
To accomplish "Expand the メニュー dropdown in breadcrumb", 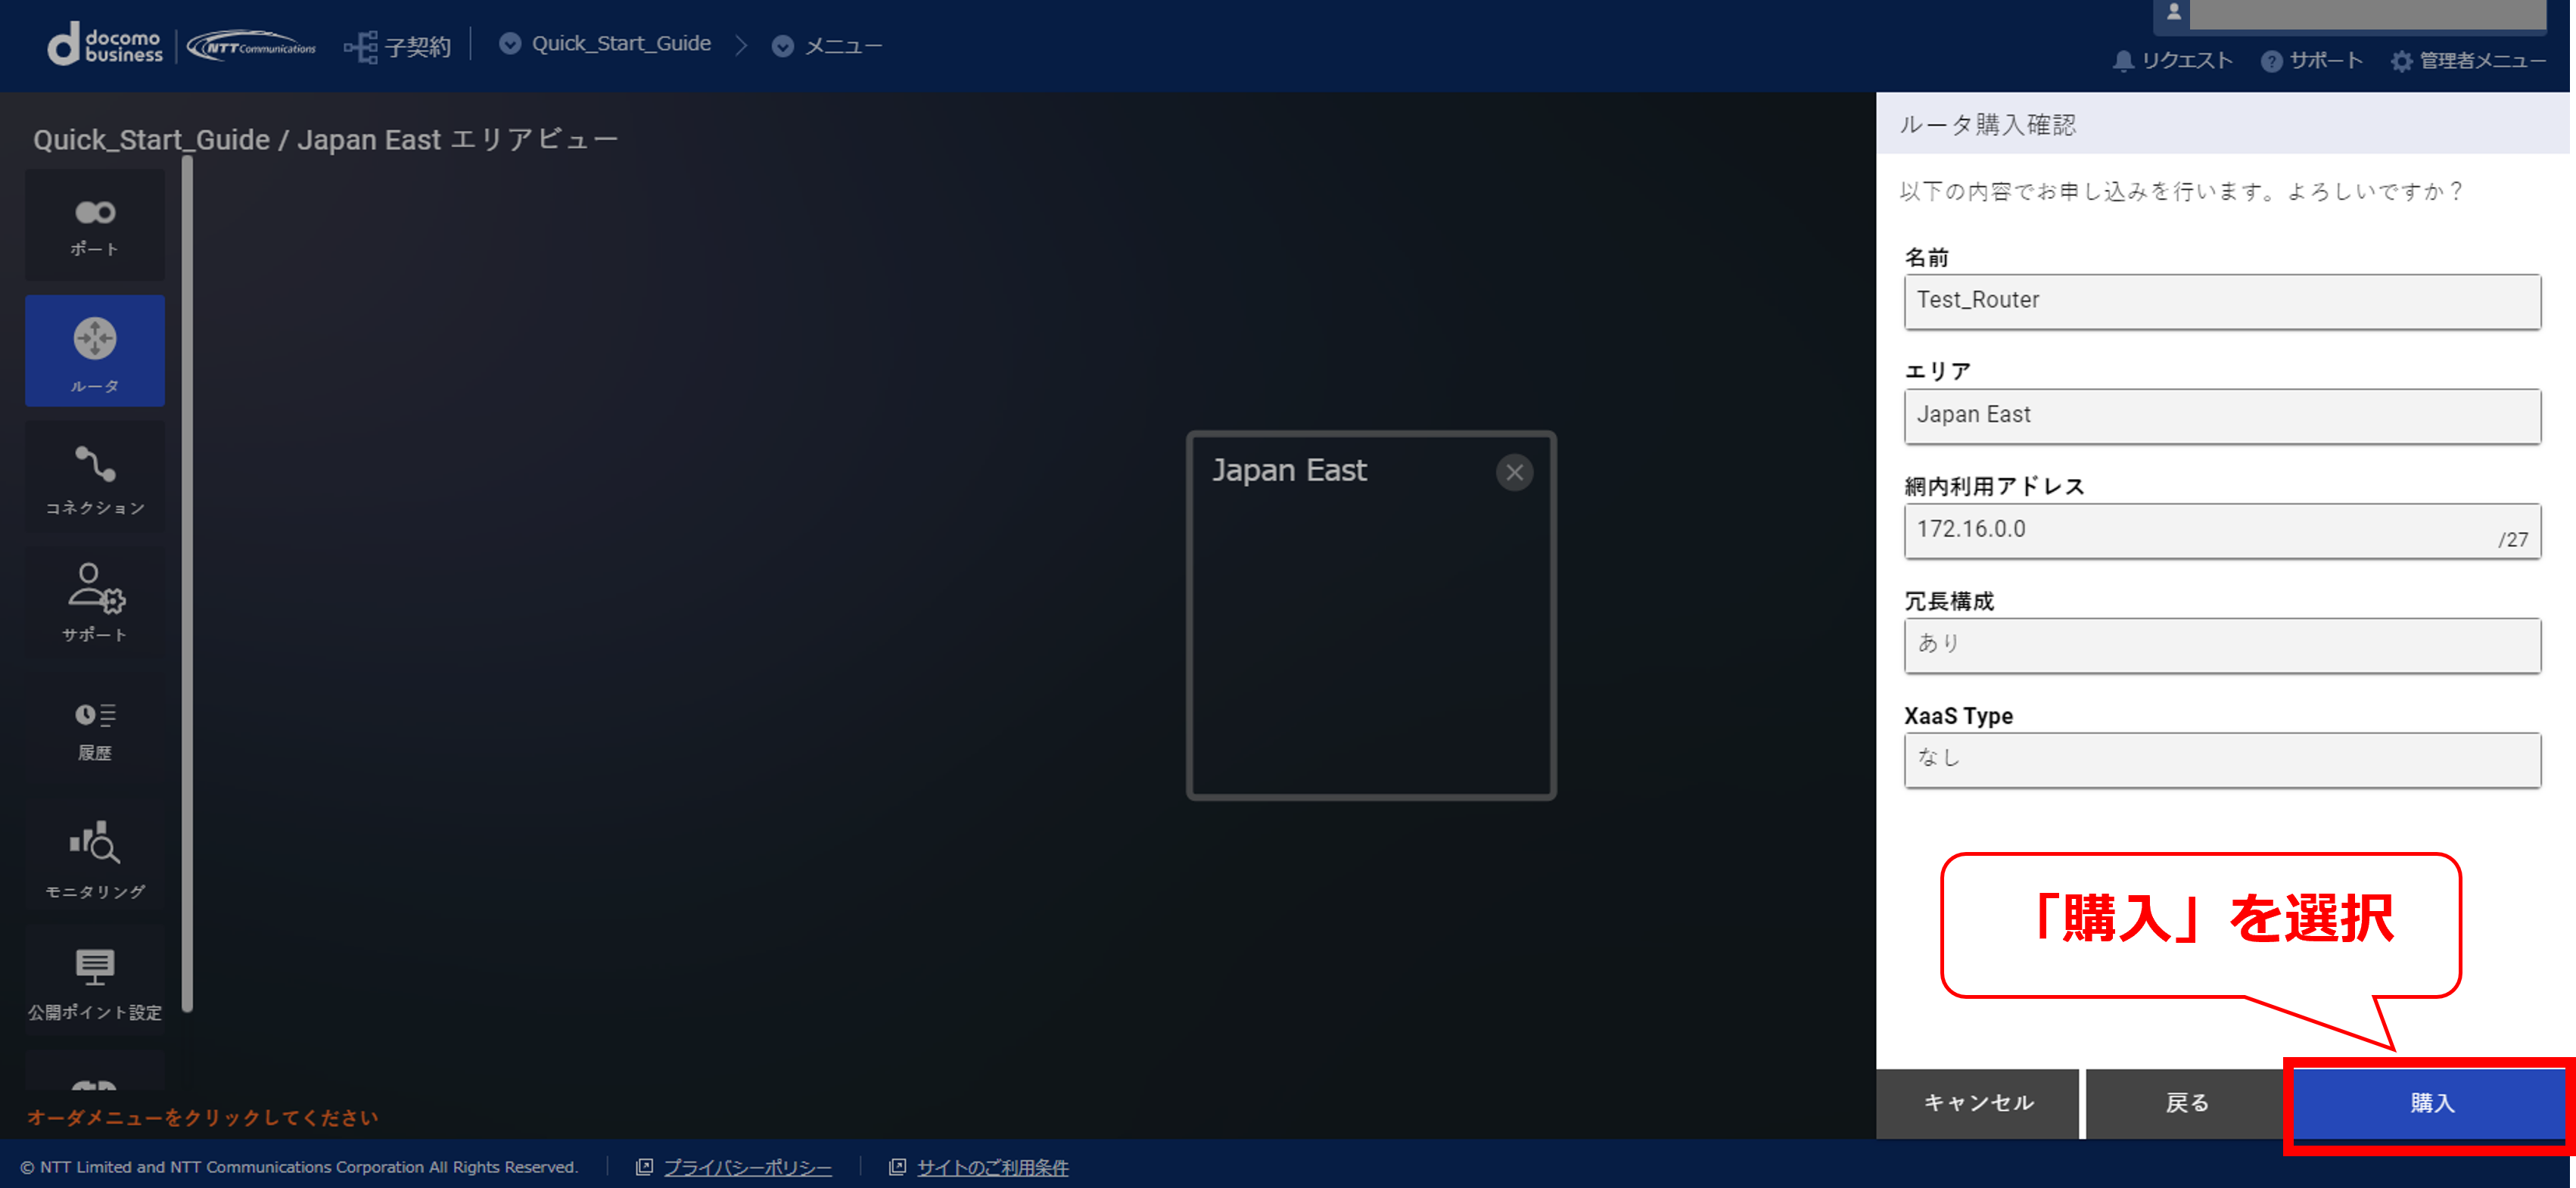I will (783, 46).
